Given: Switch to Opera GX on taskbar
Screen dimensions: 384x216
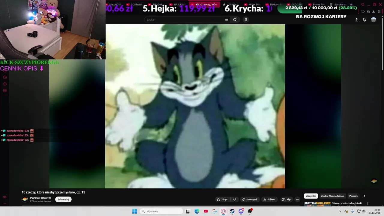Looking at the screenshot, I should (223, 211).
